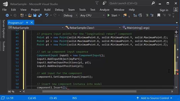
Task: Click the Uncomment selected lines icon
Action: tap(152, 15)
